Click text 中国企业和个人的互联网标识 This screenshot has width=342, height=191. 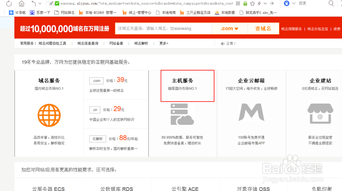112,119
